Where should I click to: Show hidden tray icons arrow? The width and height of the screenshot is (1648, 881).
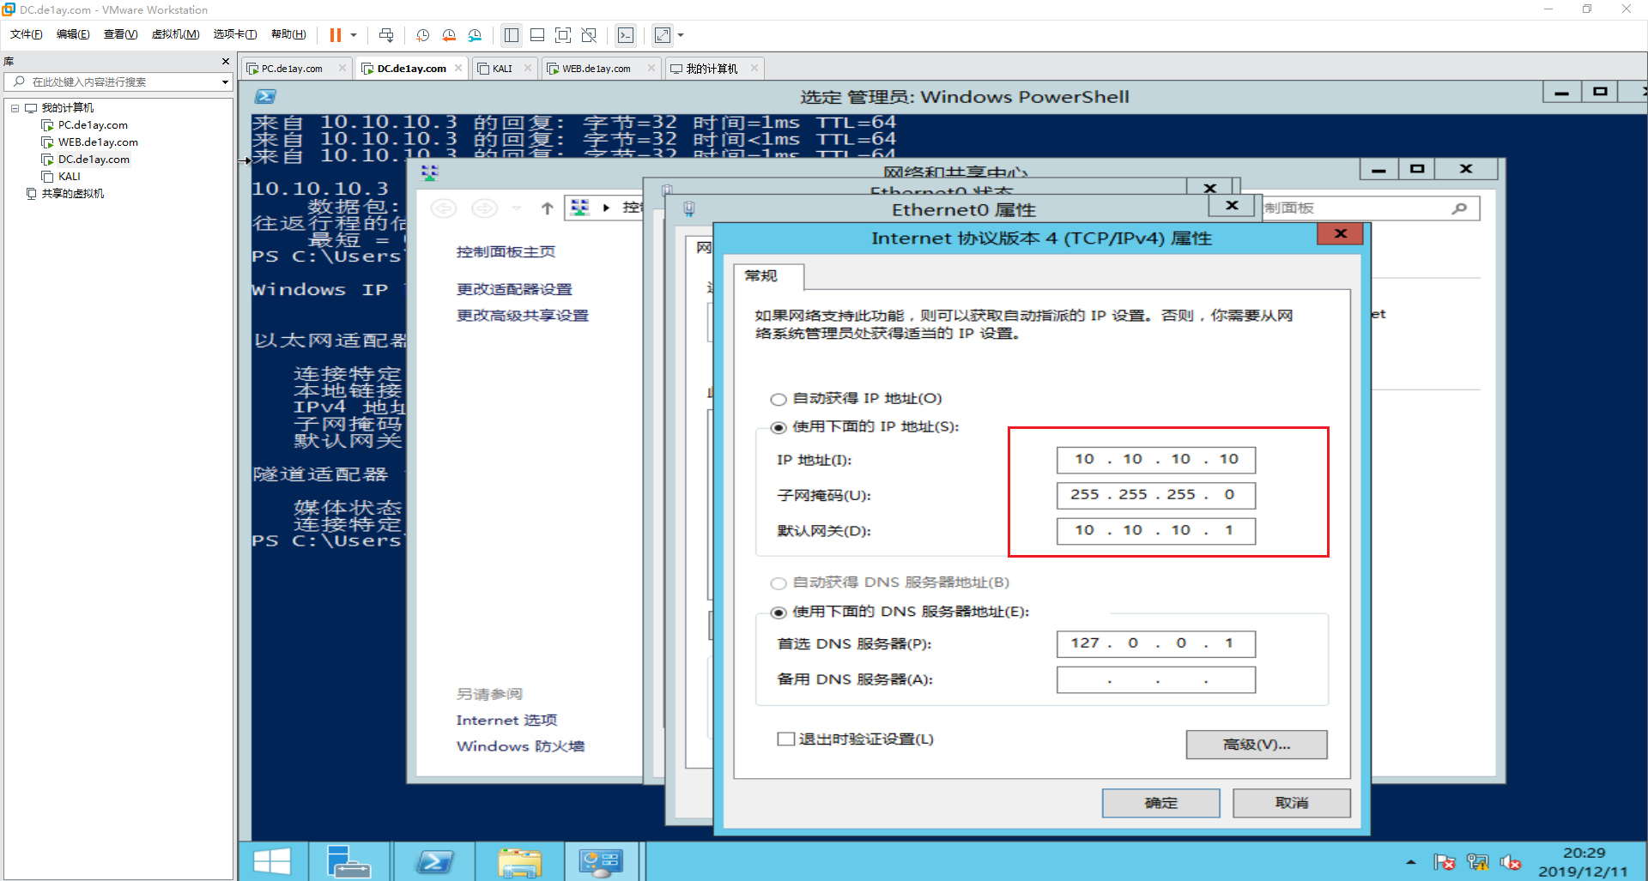pyautogui.click(x=1411, y=862)
